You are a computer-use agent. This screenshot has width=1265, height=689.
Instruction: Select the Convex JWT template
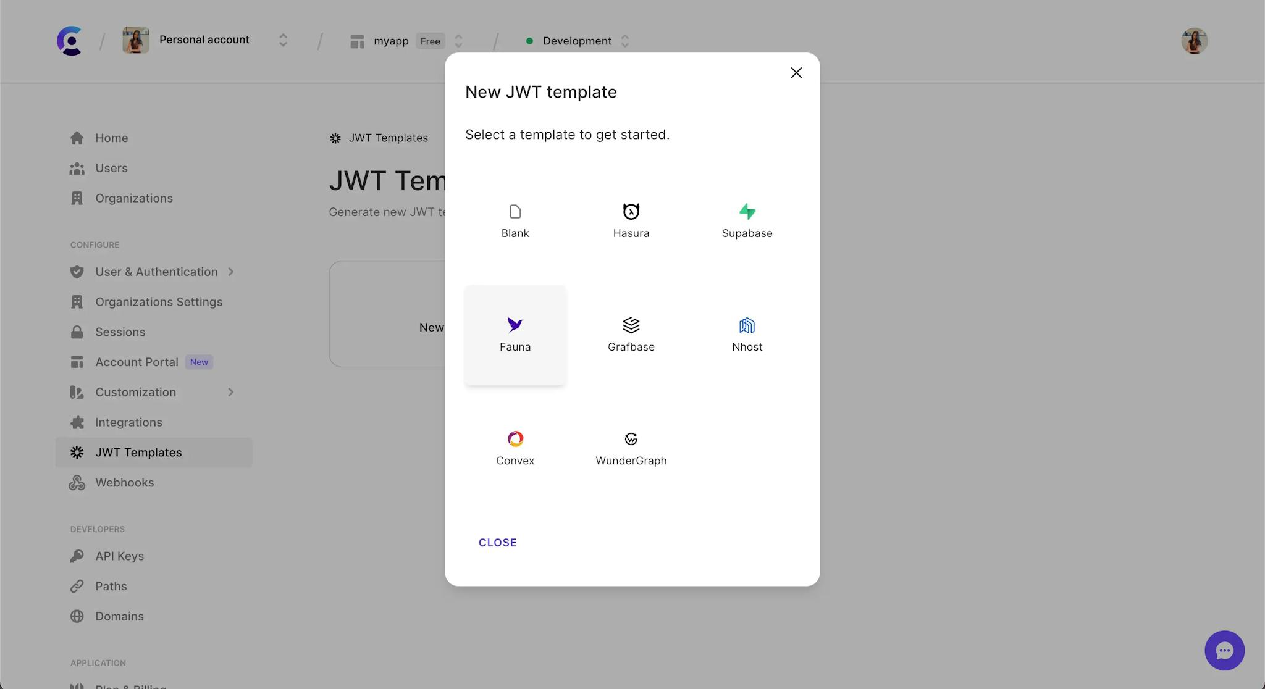point(515,446)
